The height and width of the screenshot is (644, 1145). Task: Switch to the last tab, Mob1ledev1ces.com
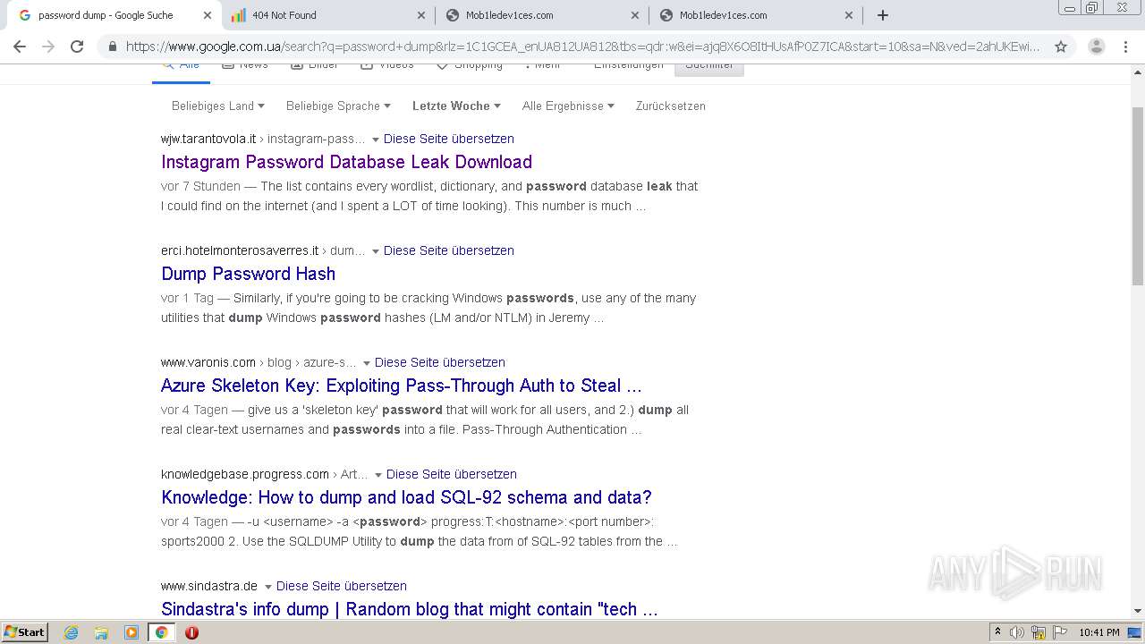coord(757,15)
